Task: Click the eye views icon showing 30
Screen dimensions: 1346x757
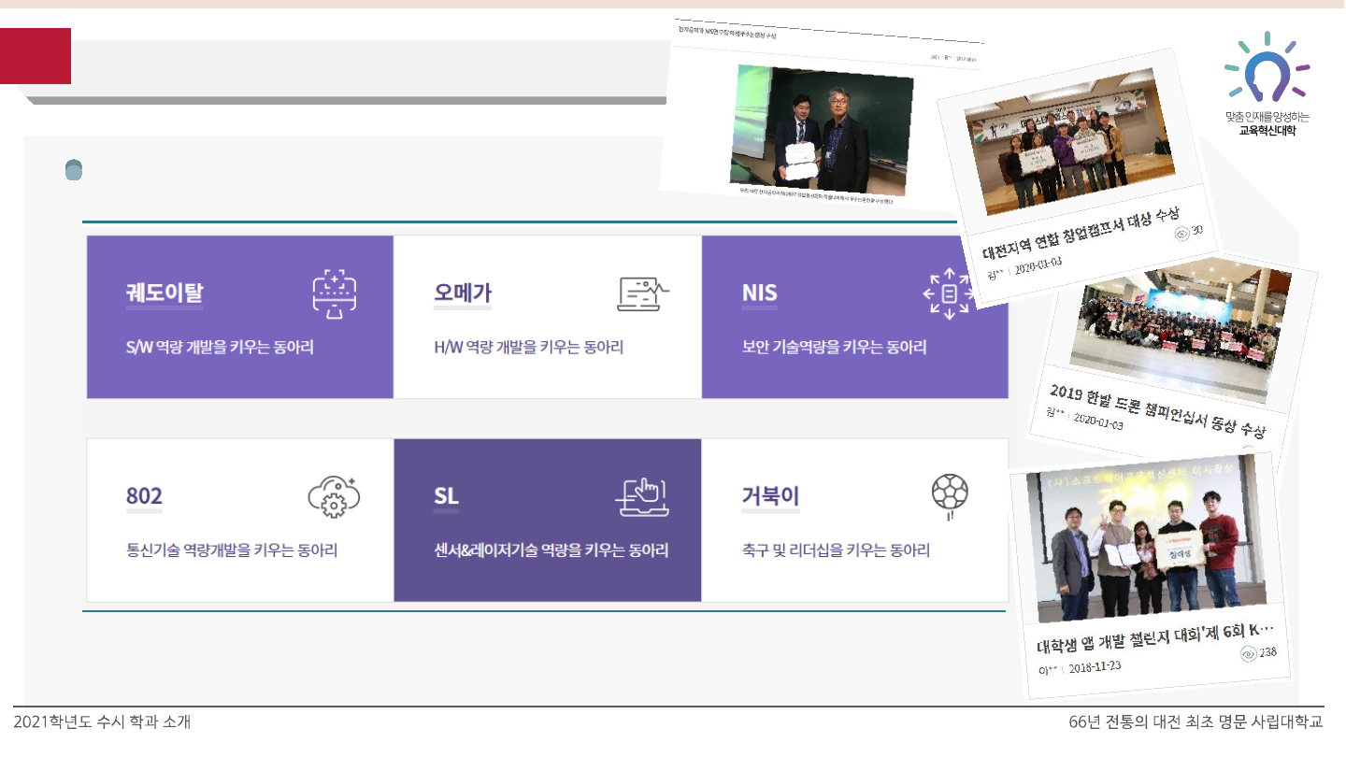Action: click(x=1181, y=233)
